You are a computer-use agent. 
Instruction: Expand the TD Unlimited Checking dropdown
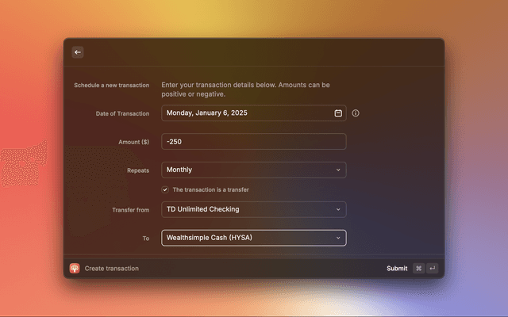click(x=246, y=209)
